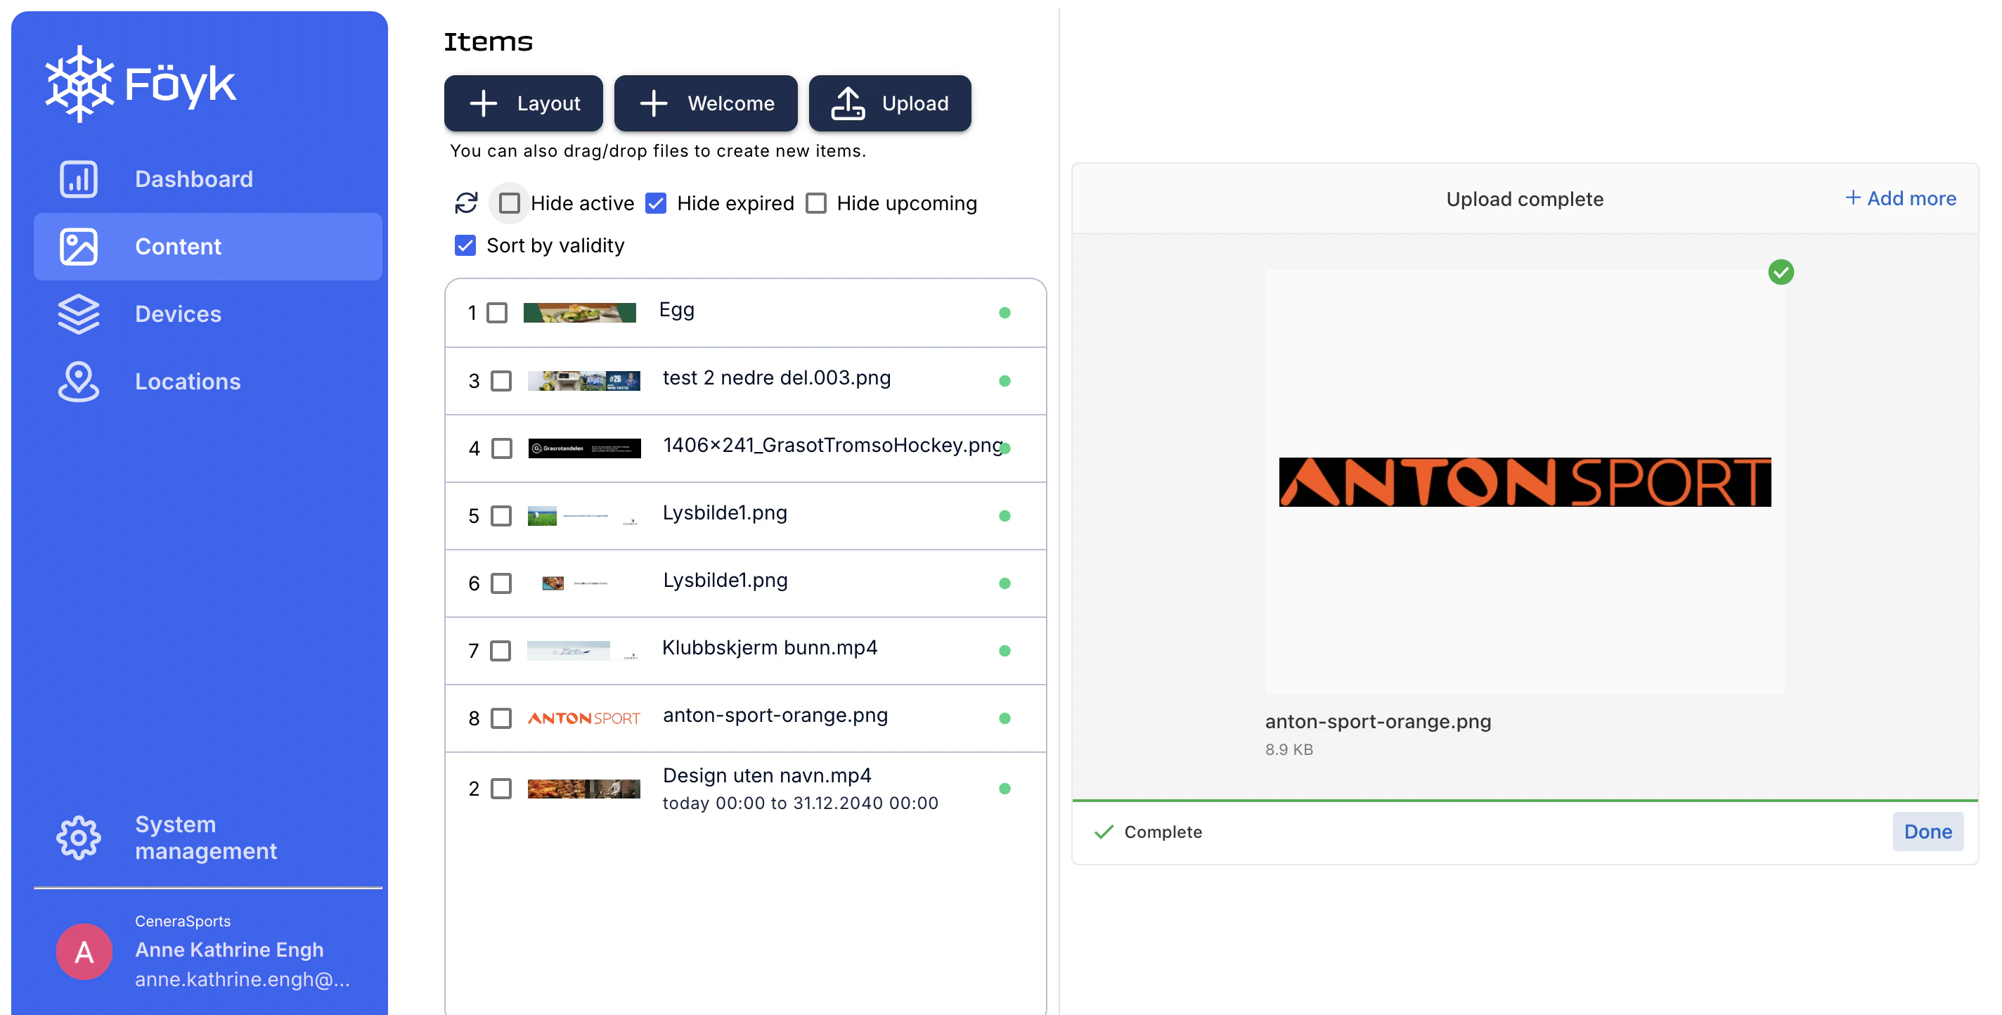Tick the checkbox for 1406×241_GrasotTromsoHockey.png

coord(502,448)
